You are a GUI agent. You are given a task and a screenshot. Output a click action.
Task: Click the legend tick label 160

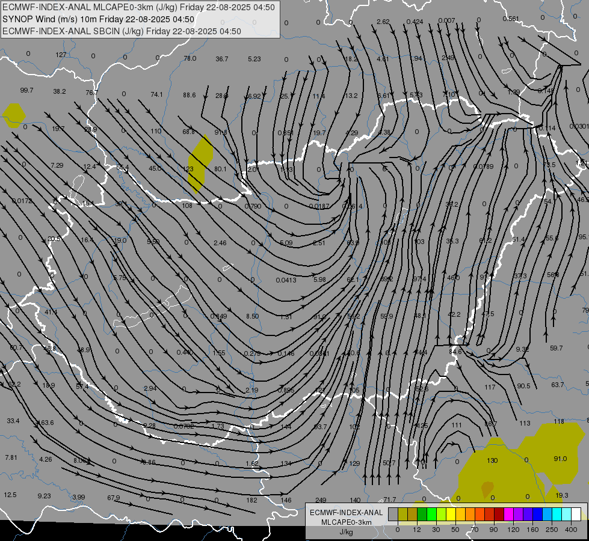pyautogui.click(x=532, y=530)
